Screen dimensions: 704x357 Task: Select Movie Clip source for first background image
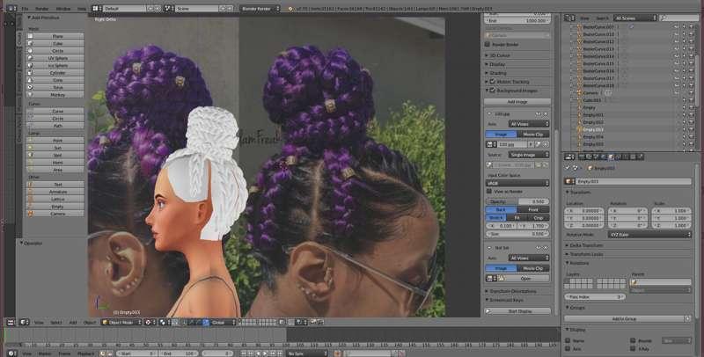tap(533, 135)
